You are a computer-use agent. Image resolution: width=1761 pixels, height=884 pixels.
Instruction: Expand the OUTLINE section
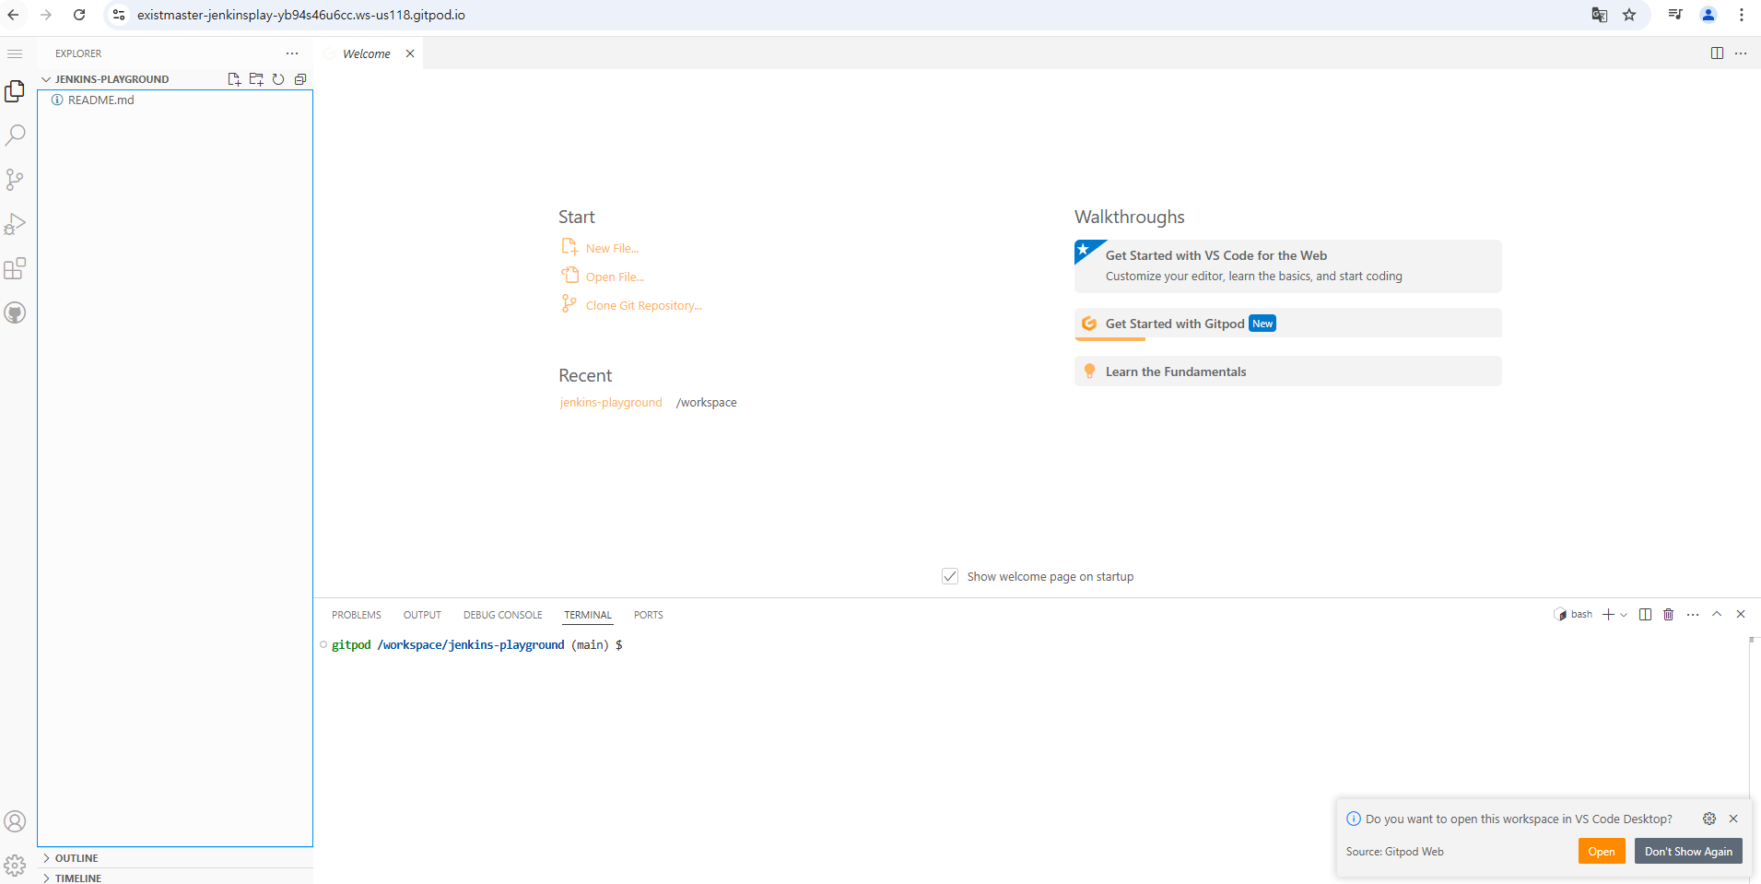175,858
